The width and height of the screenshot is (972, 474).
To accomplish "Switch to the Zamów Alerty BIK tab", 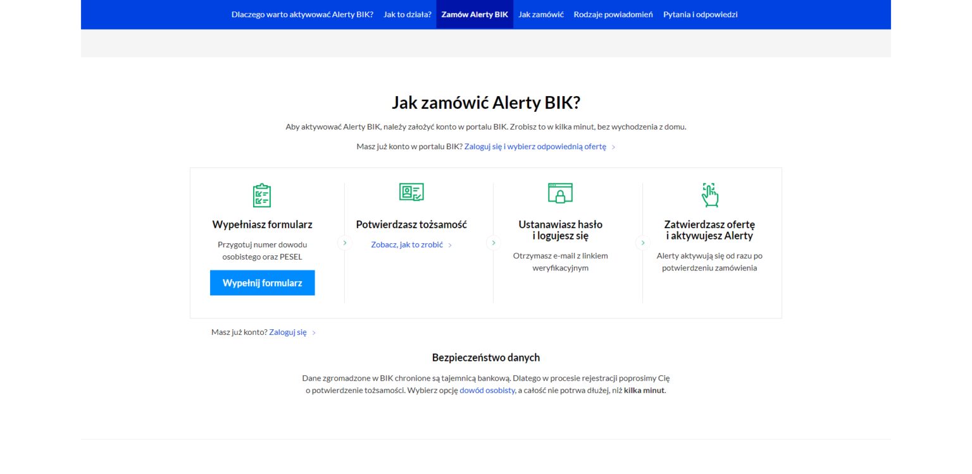I will coord(474,14).
